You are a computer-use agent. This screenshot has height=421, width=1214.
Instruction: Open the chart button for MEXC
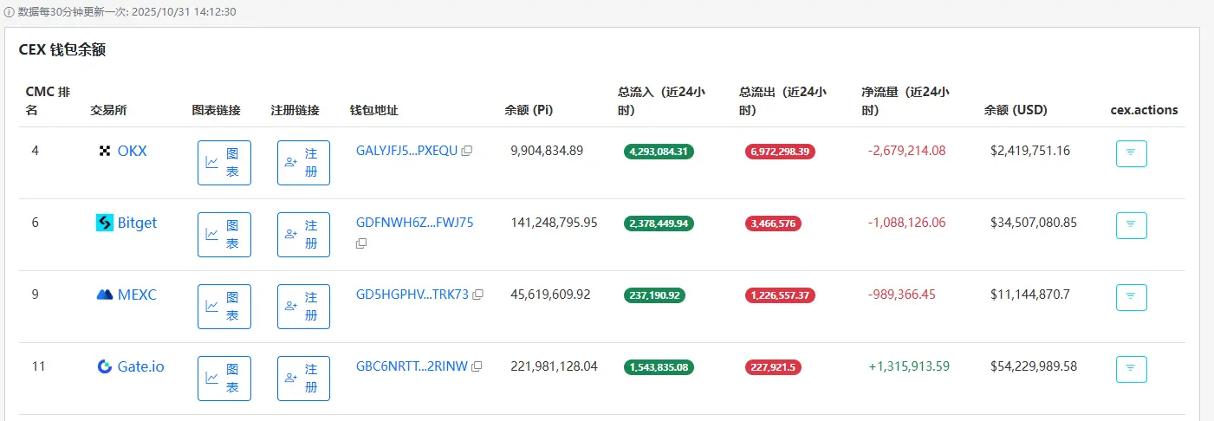tap(224, 307)
